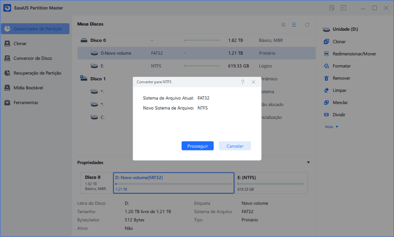The image size is (394, 237).
Task: Click the '512 Bytes' property value
Action: (x=134, y=220)
